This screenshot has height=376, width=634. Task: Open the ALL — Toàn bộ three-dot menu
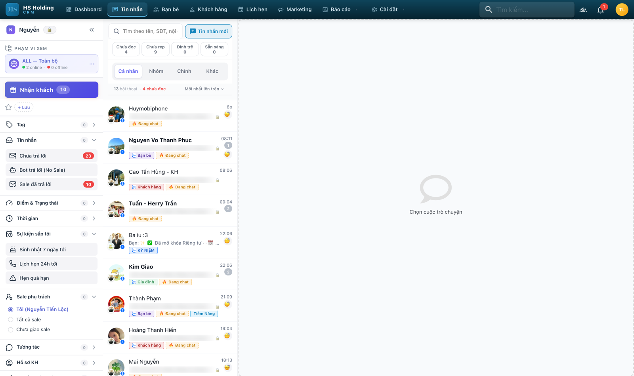click(x=92, y=64)
